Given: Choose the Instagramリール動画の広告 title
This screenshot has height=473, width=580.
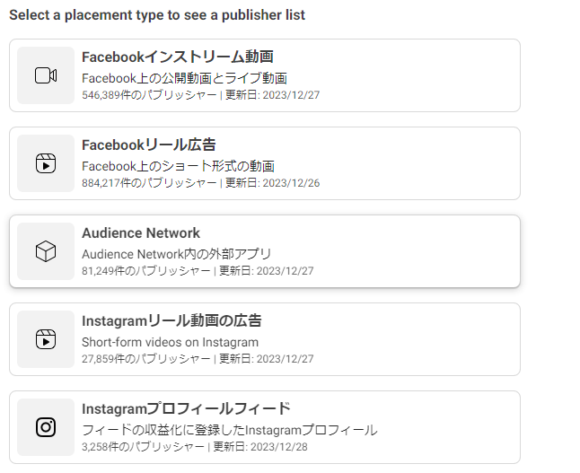Looking at the screenshot, I should pyautogui.click(x=171, y=320).
